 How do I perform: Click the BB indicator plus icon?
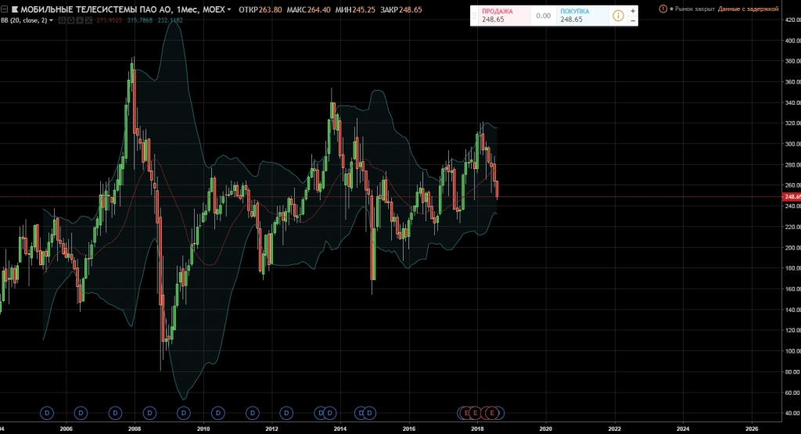pos(80,20)
